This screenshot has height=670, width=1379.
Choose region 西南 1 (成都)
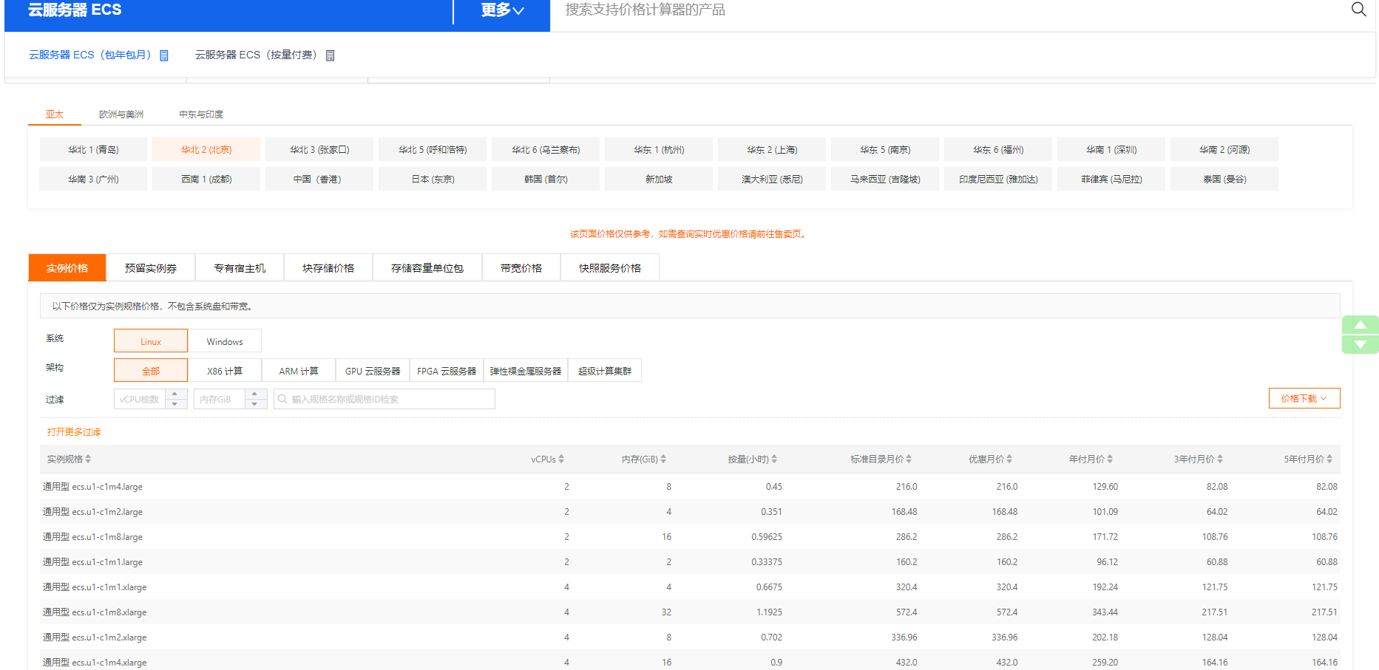206,179
